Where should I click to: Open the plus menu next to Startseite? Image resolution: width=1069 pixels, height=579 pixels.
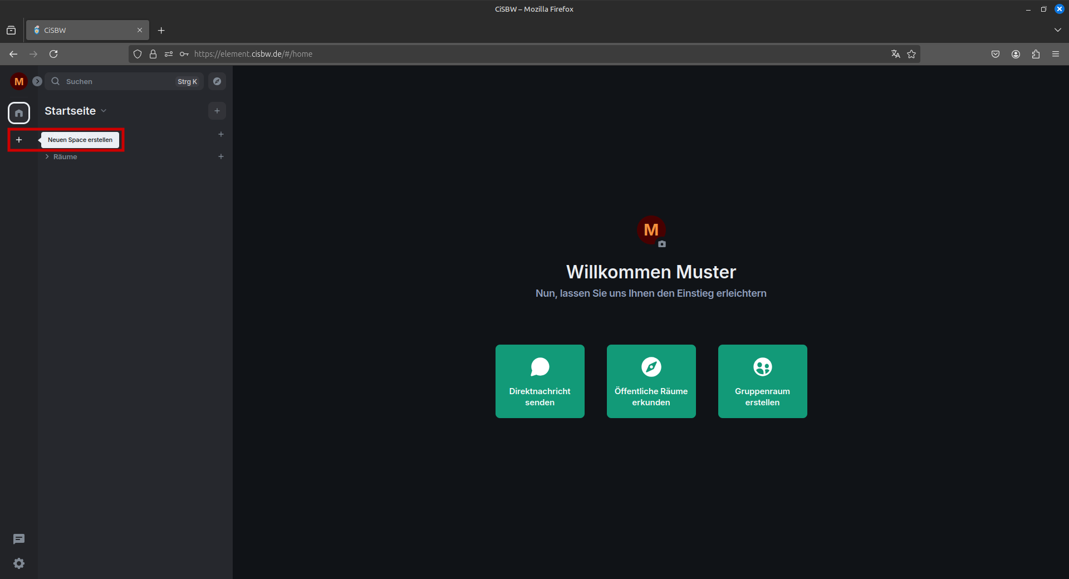tap(217, 111)
